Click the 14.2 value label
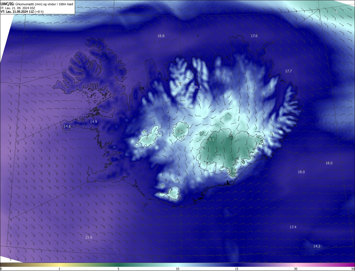This screenshot has width=355, height=271. pos(317,246)
